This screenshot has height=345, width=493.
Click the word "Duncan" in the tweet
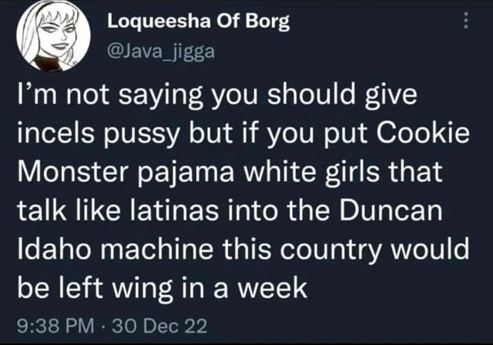pyautogui.click(x=391, y=209)
